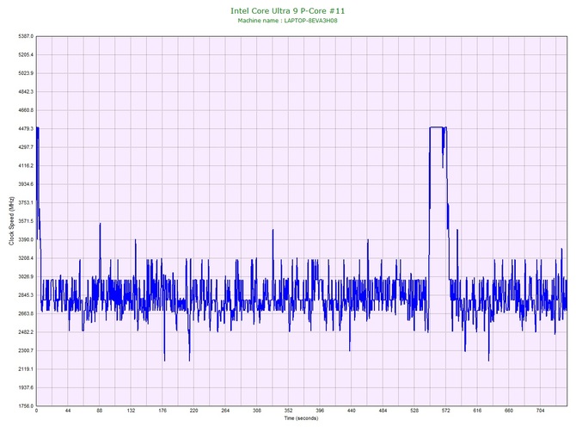Click the 0 tick on time axis

pos(36,411)
